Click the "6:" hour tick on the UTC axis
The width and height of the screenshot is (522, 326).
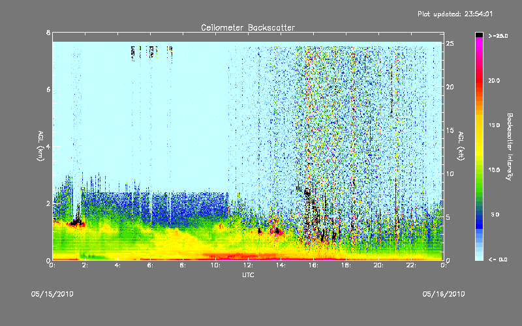[150, 265]
